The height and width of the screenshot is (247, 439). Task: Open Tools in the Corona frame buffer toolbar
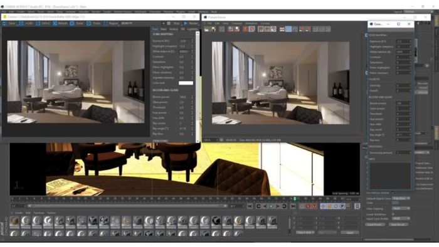click(93, 23)
